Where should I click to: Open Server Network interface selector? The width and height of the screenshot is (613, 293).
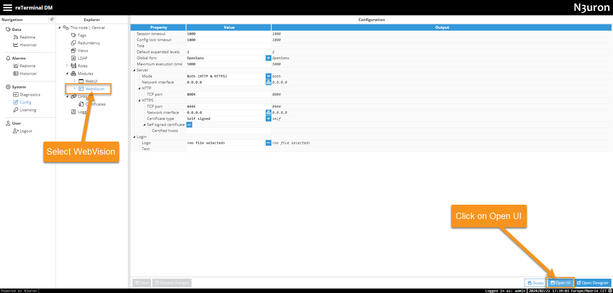[268, 82]
